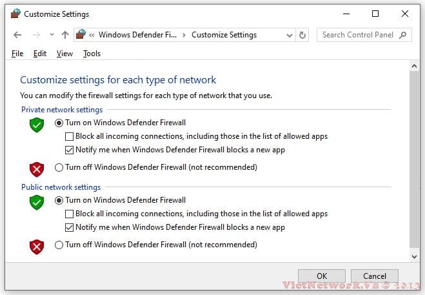Click the Back navigation arrow
Screen dimensions: 425x295
(17, 35)
